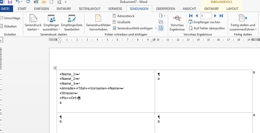Expand Seriendruck starten dropdown
This screenshot has height=133, width=260.
click(x=33, y=23)
